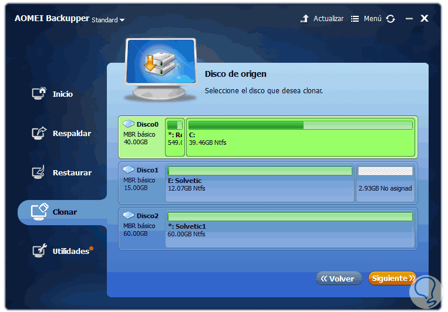Select the Solvetic1 60.00GB Ntfs partition
The height and width of the screenshot is (312, 448).
tap(290, 229)
